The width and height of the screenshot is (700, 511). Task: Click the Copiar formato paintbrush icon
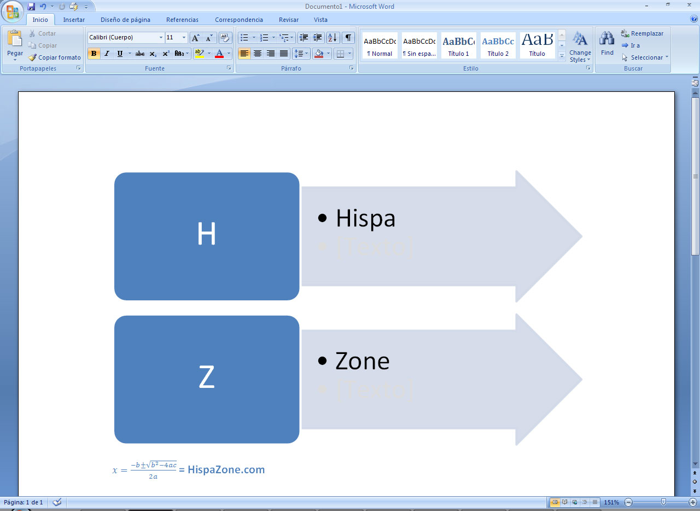pyautogui.click(x=33, y=57)
